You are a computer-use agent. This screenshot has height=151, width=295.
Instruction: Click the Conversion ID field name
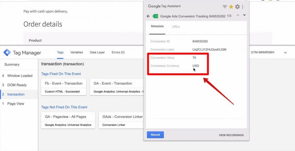[160, 41]
